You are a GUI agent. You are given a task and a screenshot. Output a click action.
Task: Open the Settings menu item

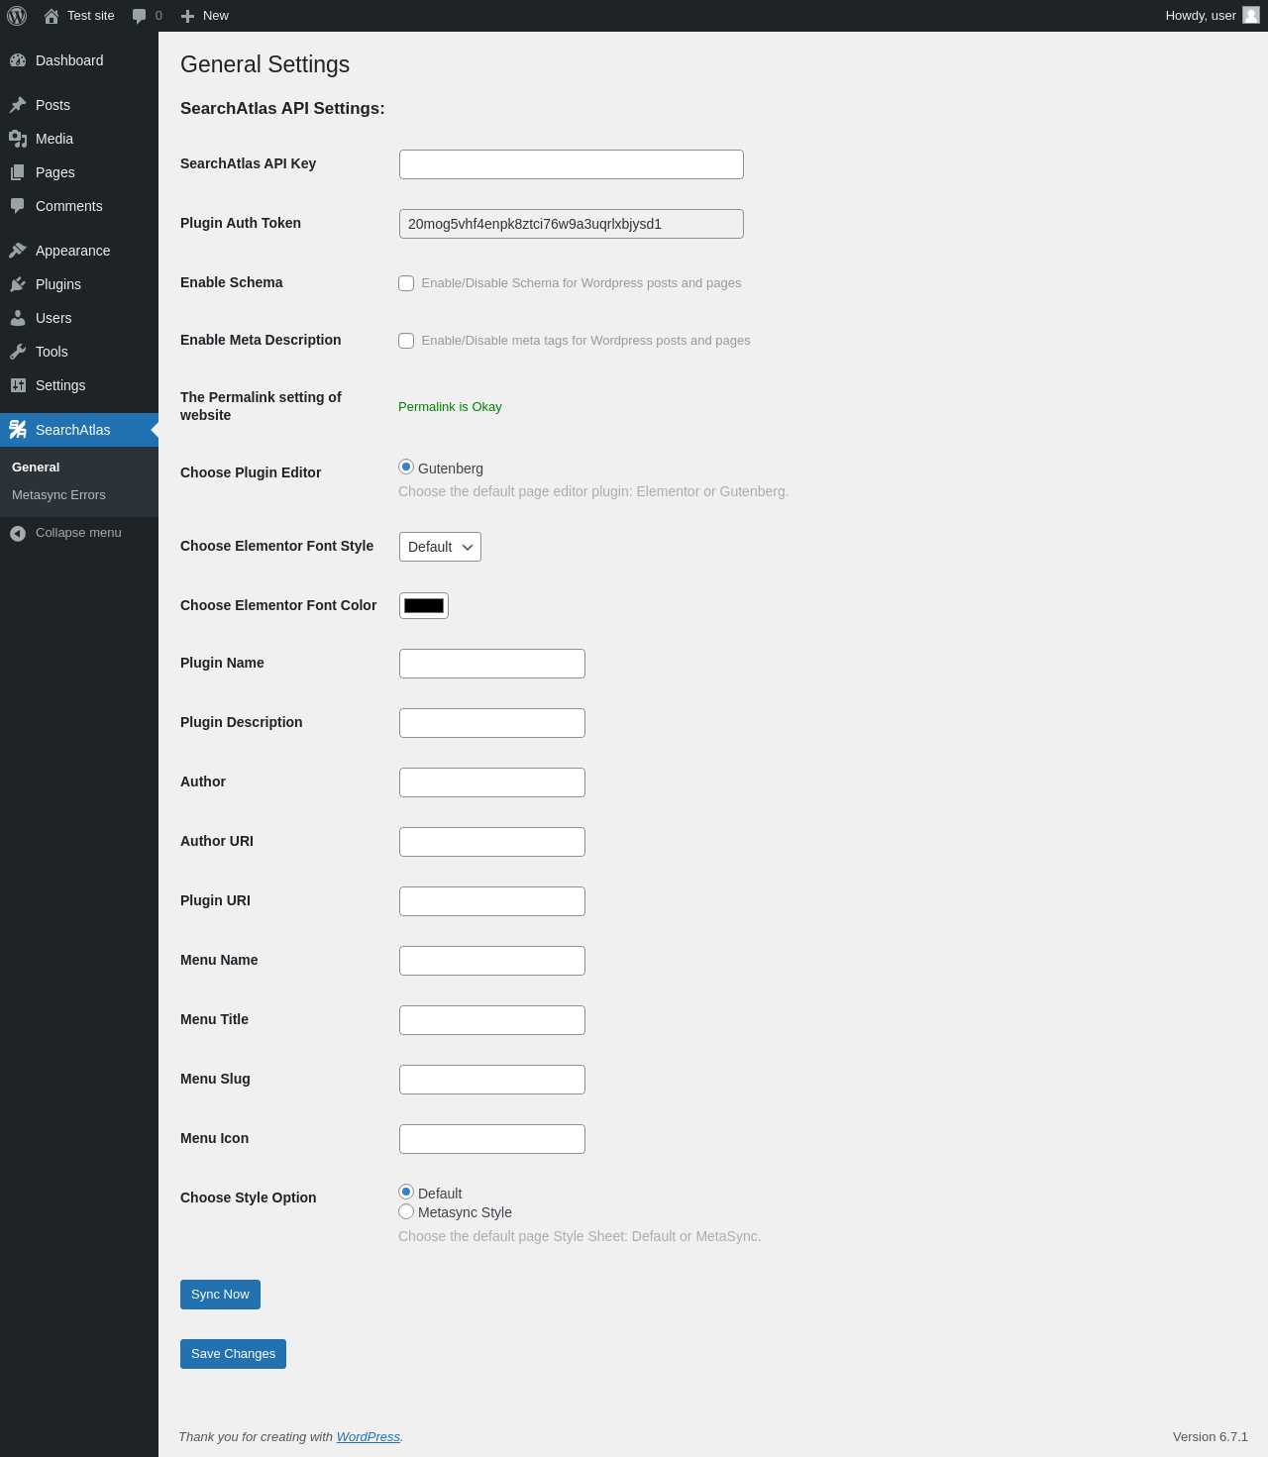point(79,385)
